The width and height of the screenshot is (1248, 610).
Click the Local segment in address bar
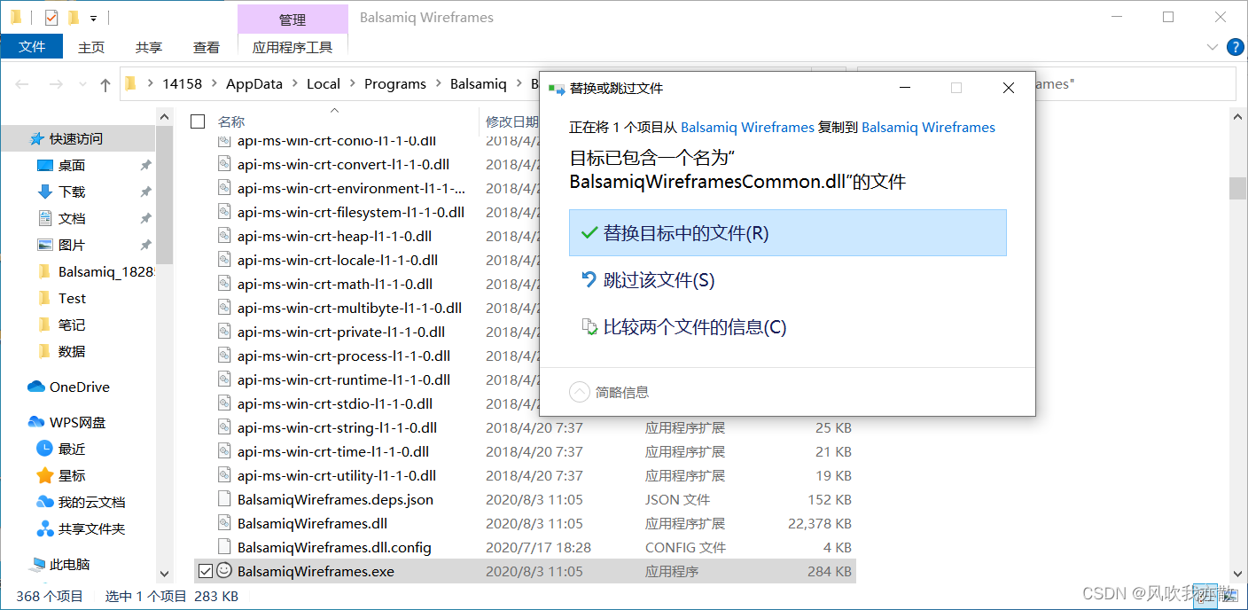click(x=324, y=84)
